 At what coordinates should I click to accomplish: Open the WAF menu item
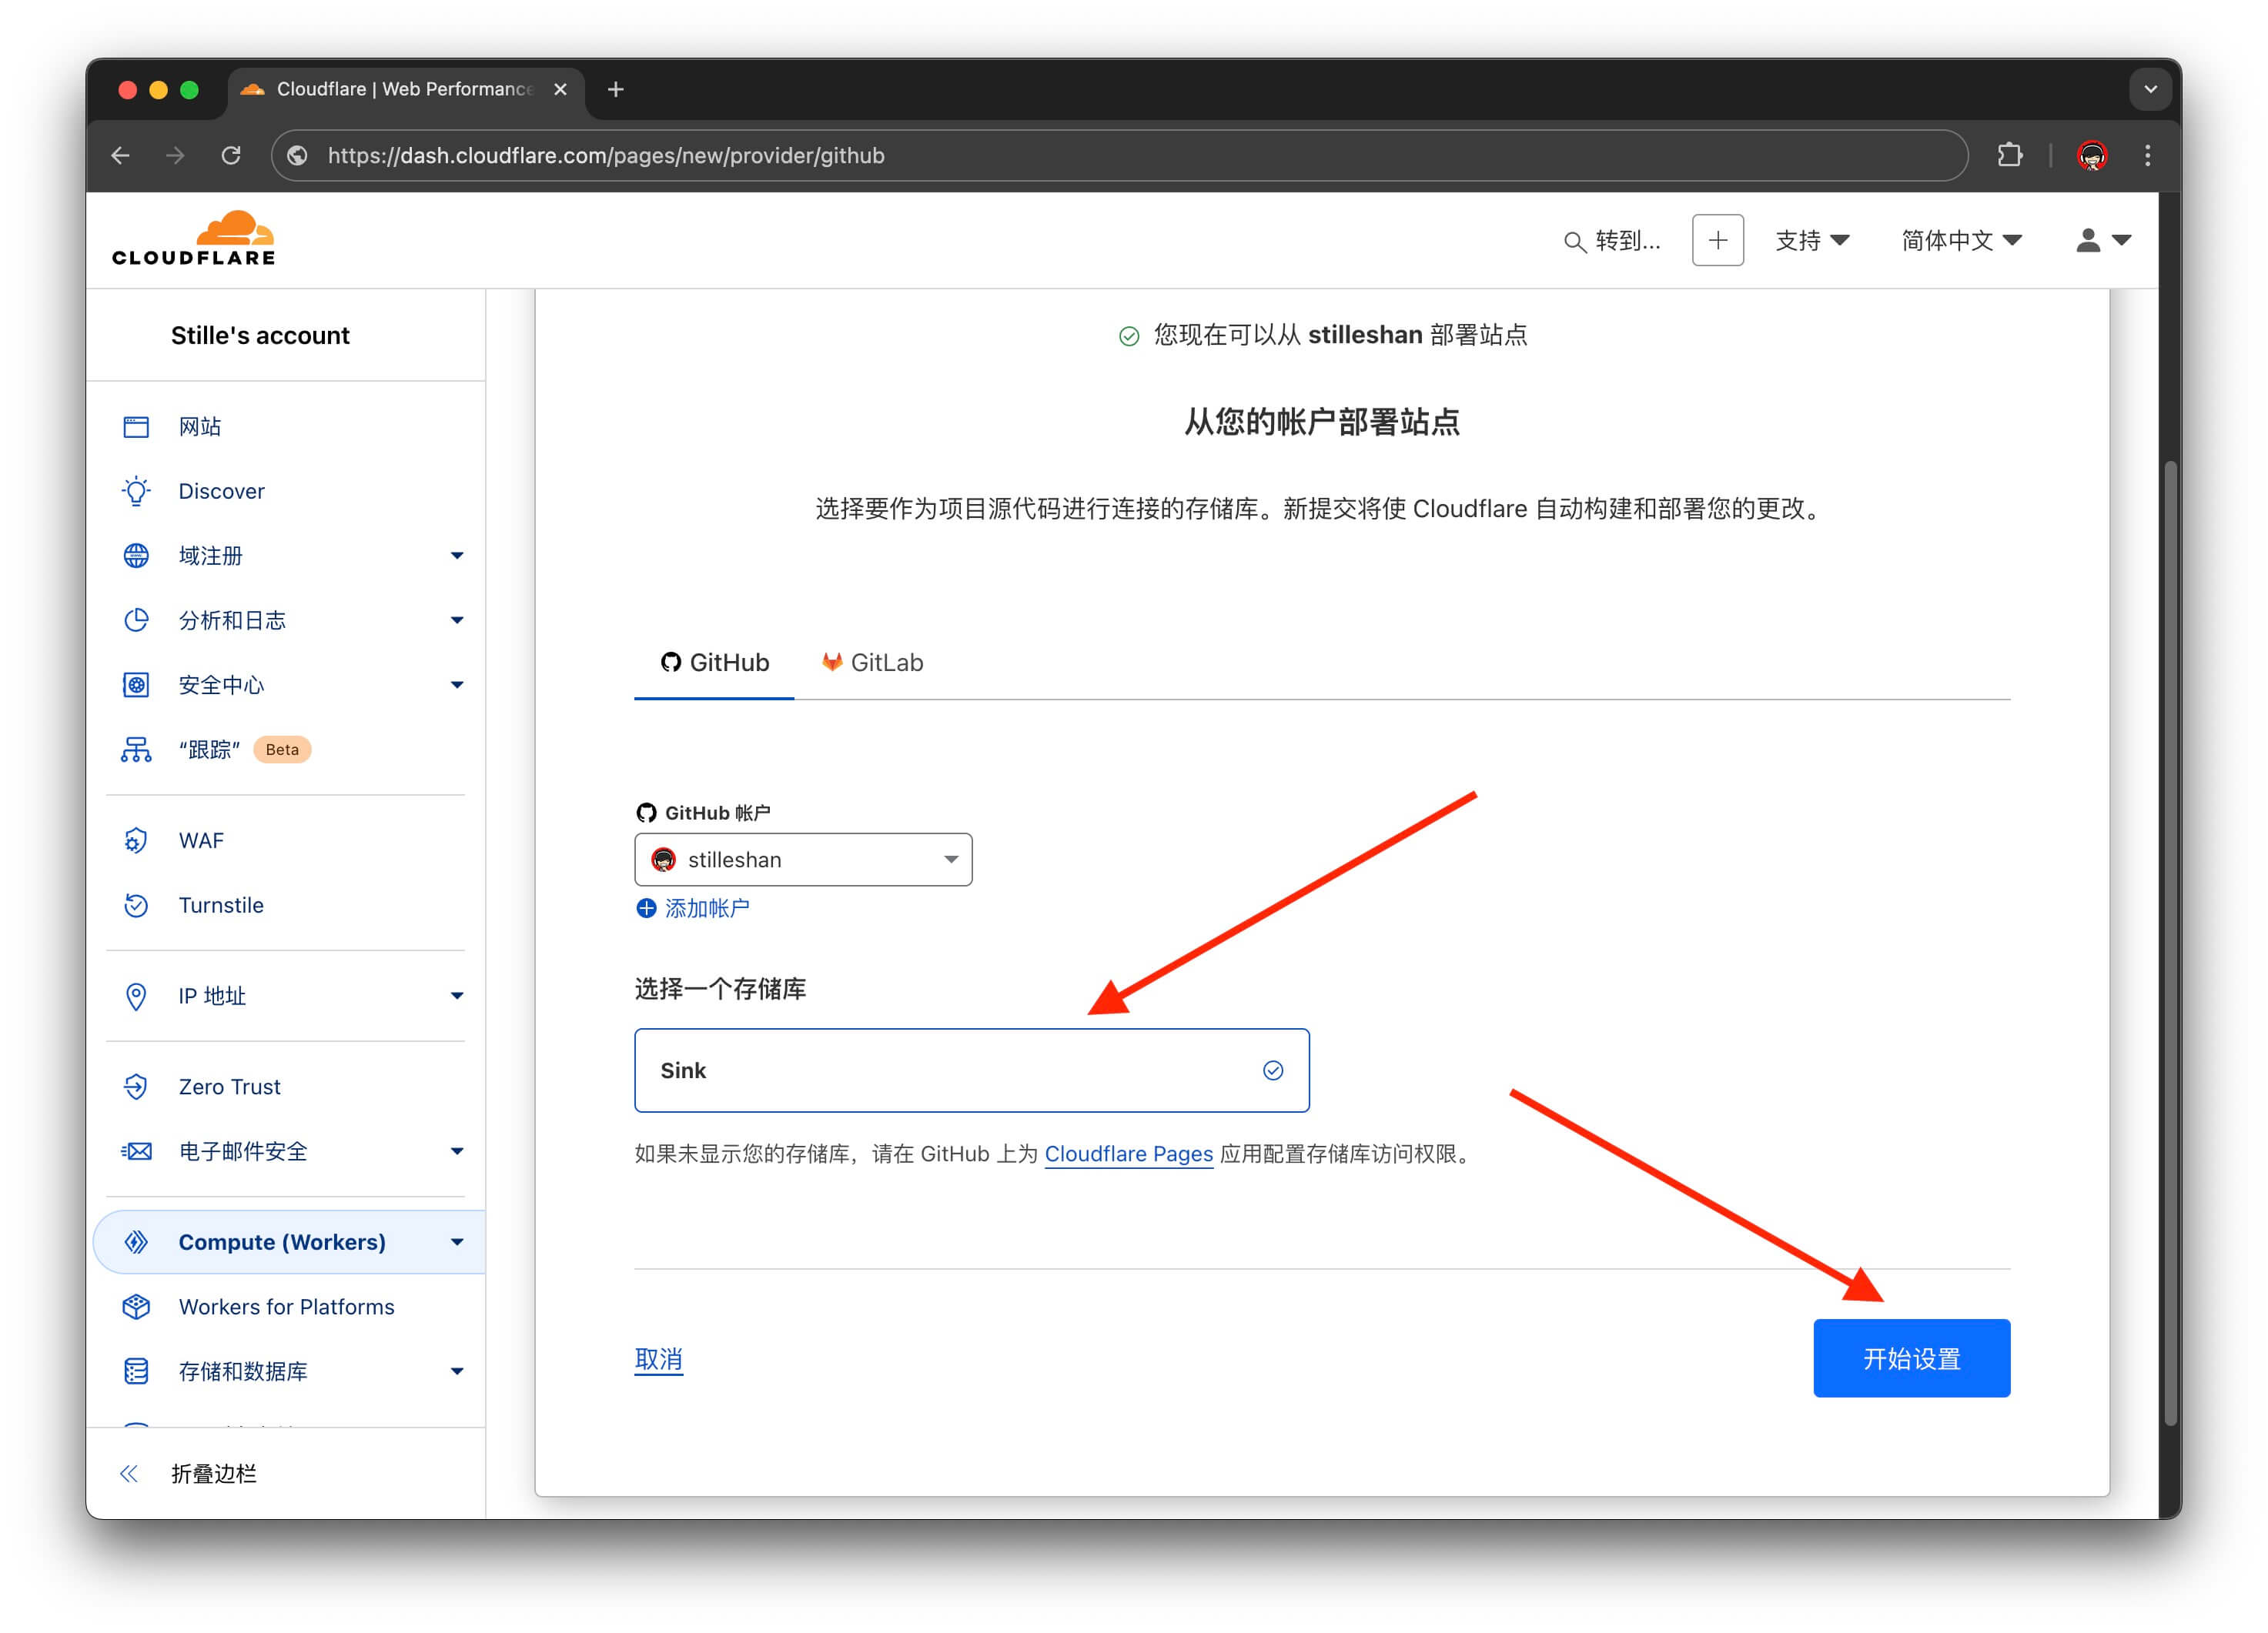[x=201, y=840]
